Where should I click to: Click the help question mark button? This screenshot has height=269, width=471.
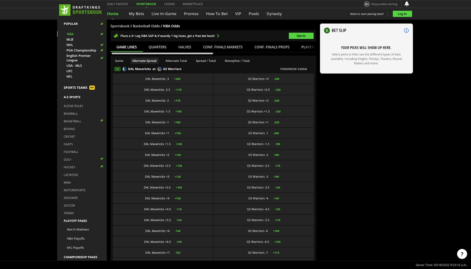click(x=462, y=254)
